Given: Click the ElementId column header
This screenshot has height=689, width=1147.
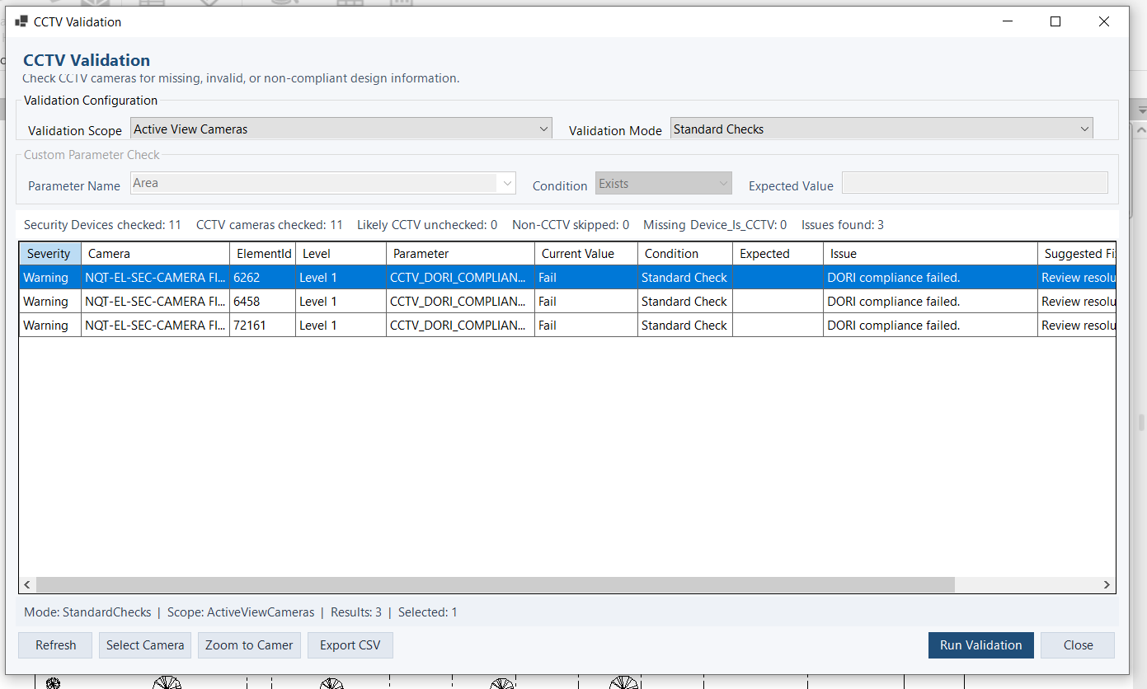Looking at the screenshot, I should tap(262, 254).
